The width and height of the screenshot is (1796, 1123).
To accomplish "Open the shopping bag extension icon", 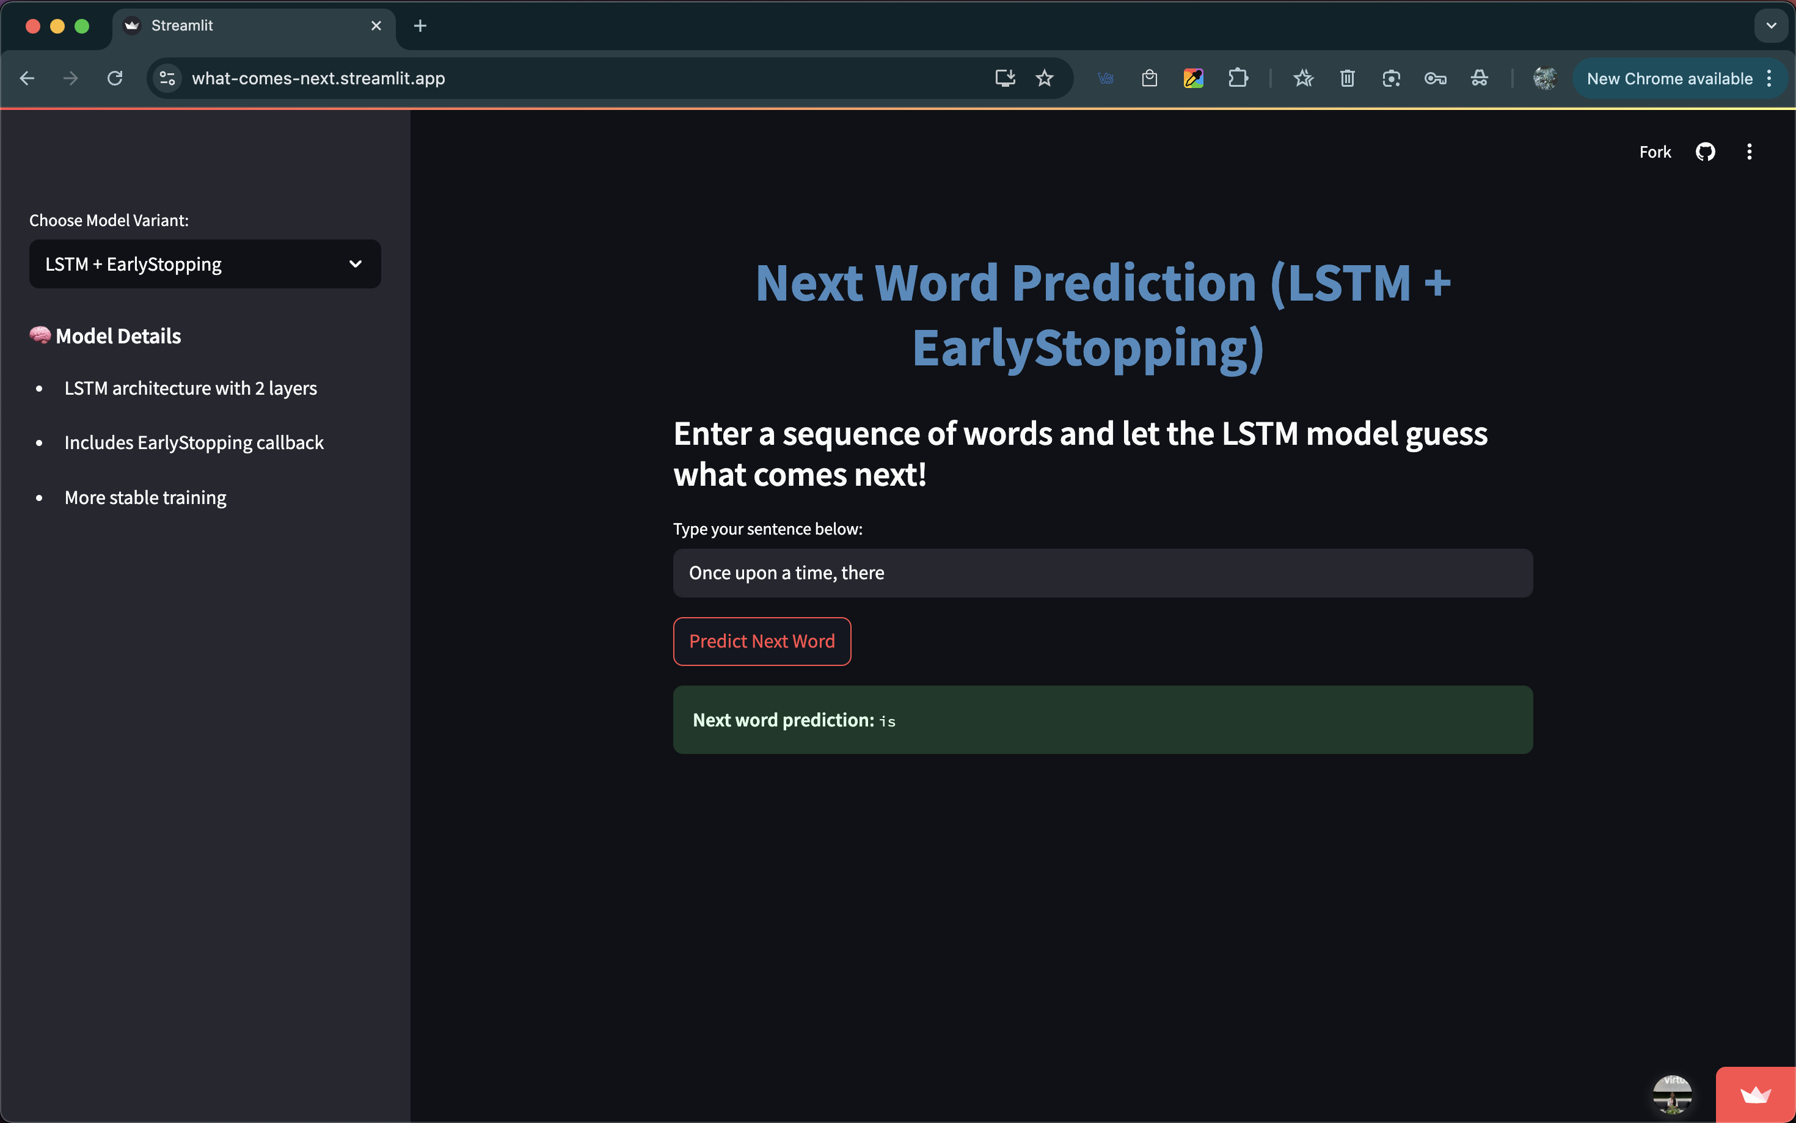I will [1149, 78].
